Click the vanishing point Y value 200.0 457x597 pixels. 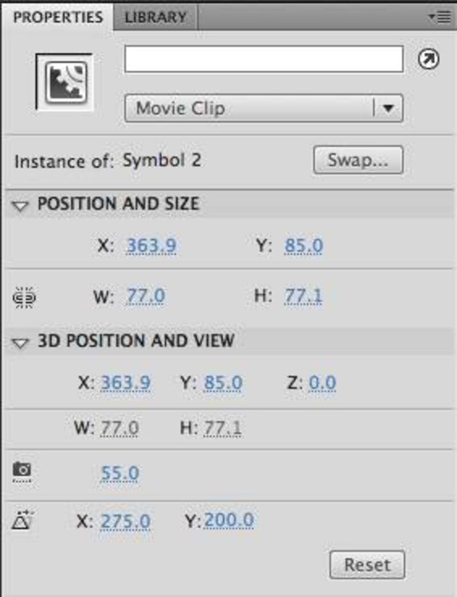[228, 520]
